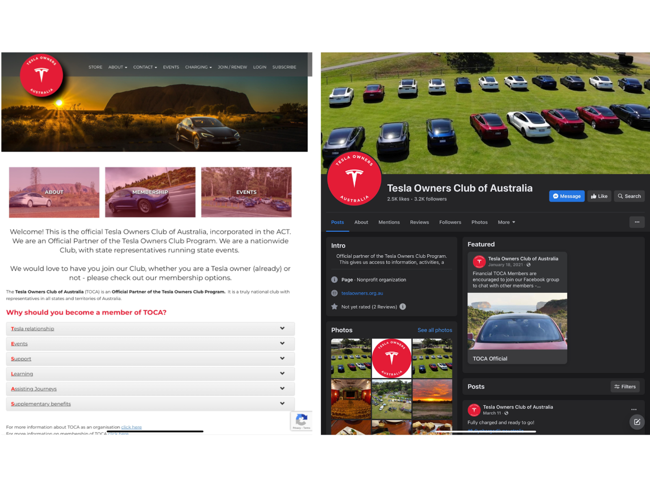
Task: Go to EVENTS in the top navigation
Action: [x=171, y=67]
